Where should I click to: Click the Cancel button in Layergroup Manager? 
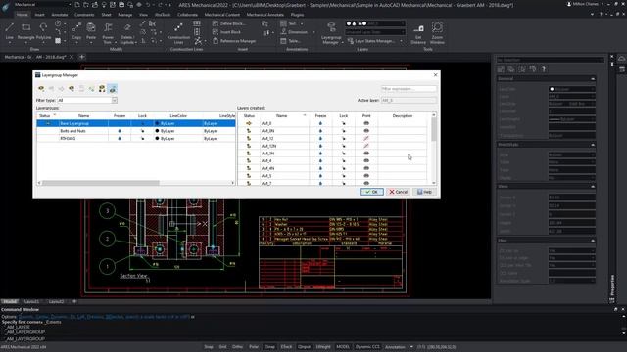[399, 192]
